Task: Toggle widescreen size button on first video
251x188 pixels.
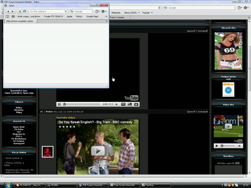Action: pos(130,104)
